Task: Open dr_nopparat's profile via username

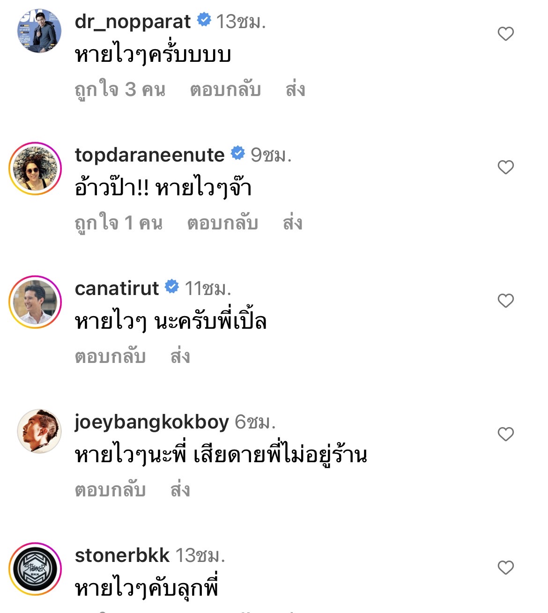Action: (133, 20)
